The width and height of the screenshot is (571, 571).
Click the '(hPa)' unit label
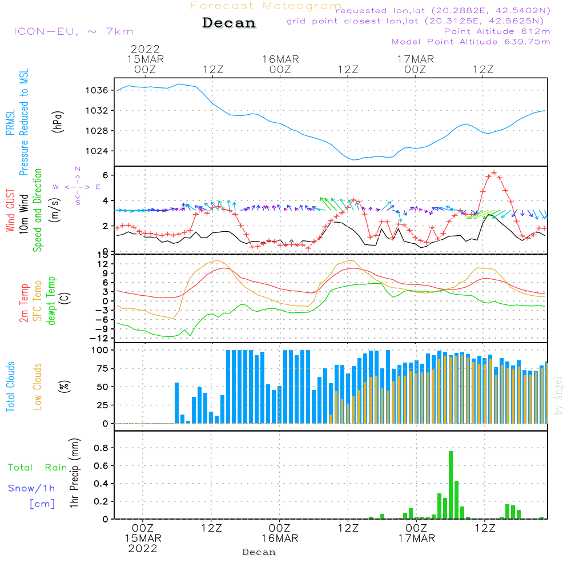pyautogui.click(x=58, y=122)
